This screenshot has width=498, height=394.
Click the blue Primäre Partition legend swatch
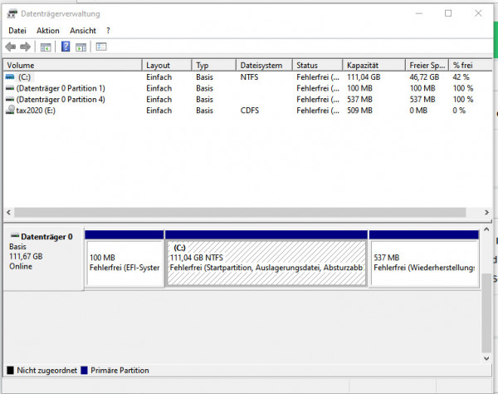(84, 371)
